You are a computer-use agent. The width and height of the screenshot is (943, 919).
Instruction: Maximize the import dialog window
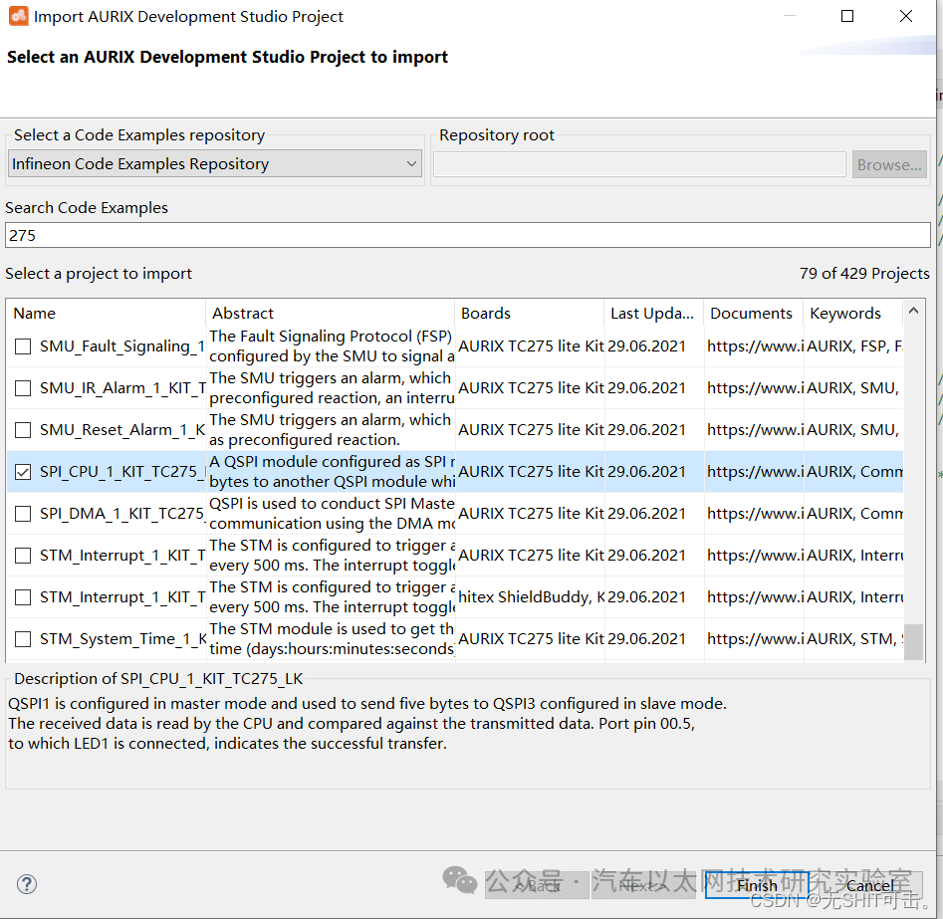[847, 16]
